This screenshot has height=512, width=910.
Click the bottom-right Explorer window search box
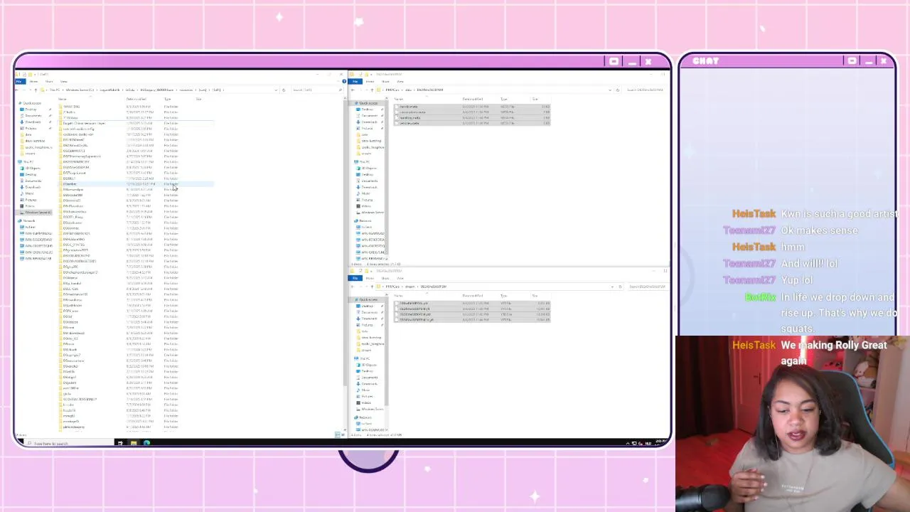[647, 287]
